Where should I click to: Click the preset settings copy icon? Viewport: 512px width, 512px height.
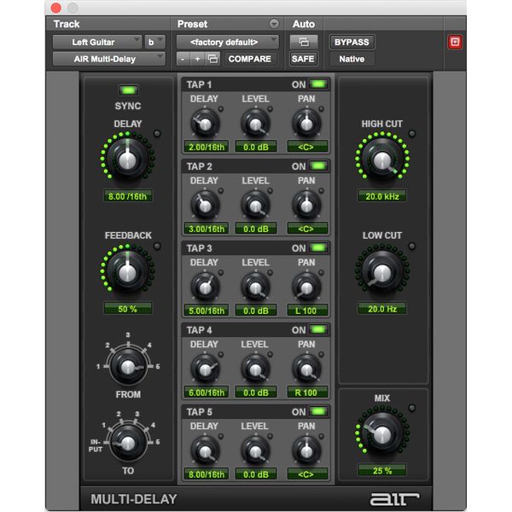click(212, 59)
